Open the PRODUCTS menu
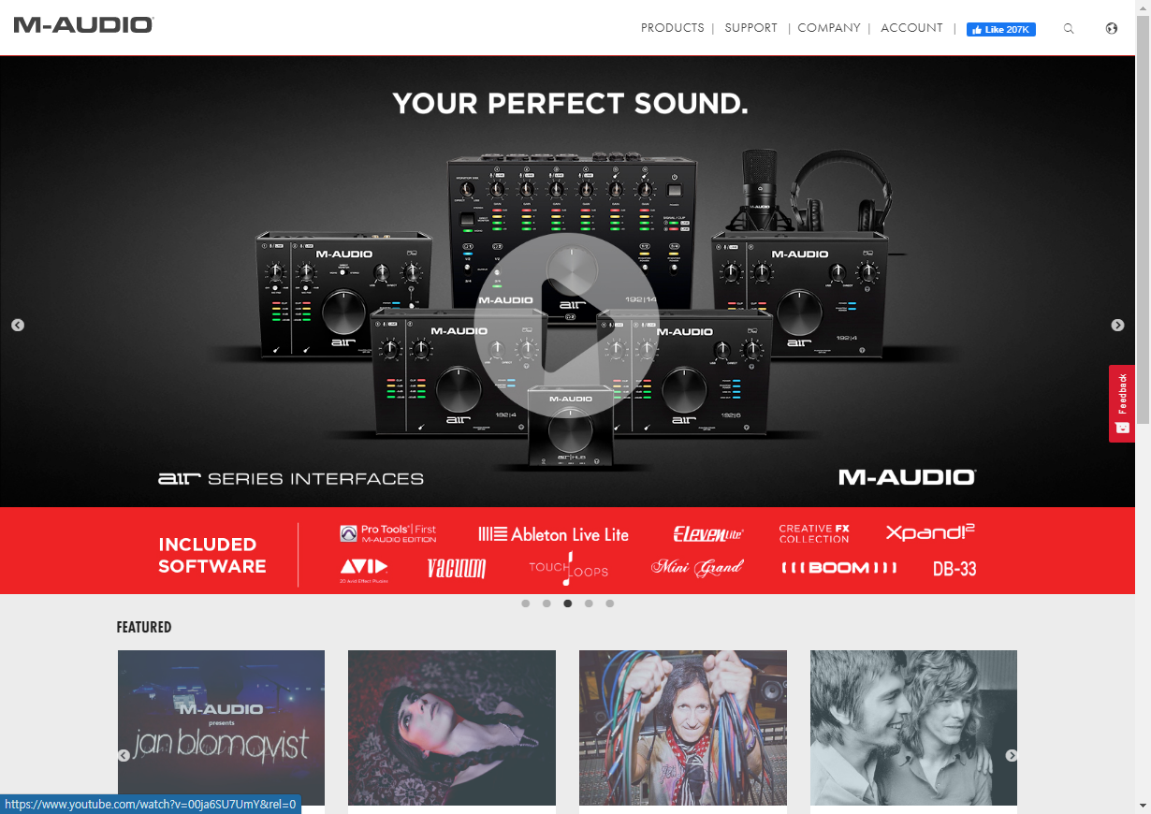The height and width of the screenshot is (814, 1151). 672,28
